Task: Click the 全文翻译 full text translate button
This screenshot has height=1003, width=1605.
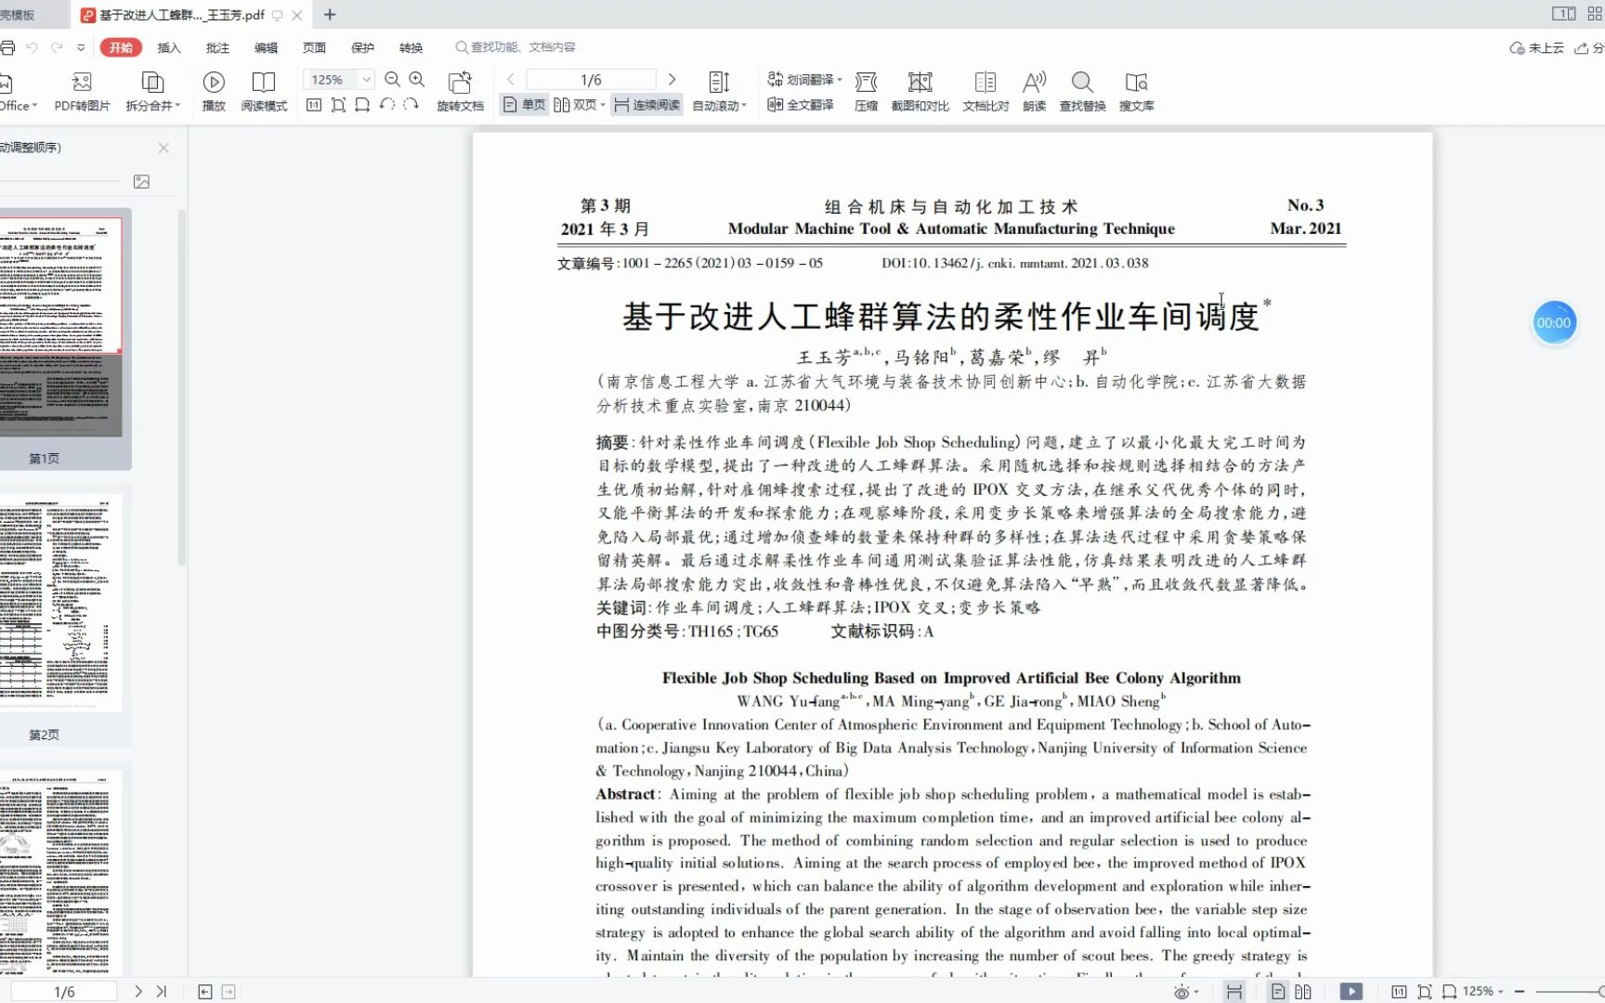Action: tap(800, 105)
